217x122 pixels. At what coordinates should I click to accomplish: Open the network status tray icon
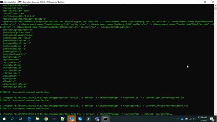(x=191, y=119)
